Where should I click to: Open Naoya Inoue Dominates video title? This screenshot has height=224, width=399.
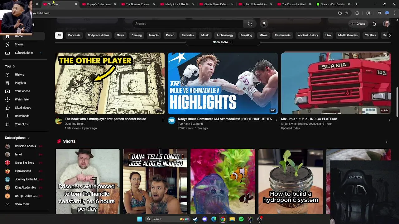pyautogui.click(x=225, y=119)
